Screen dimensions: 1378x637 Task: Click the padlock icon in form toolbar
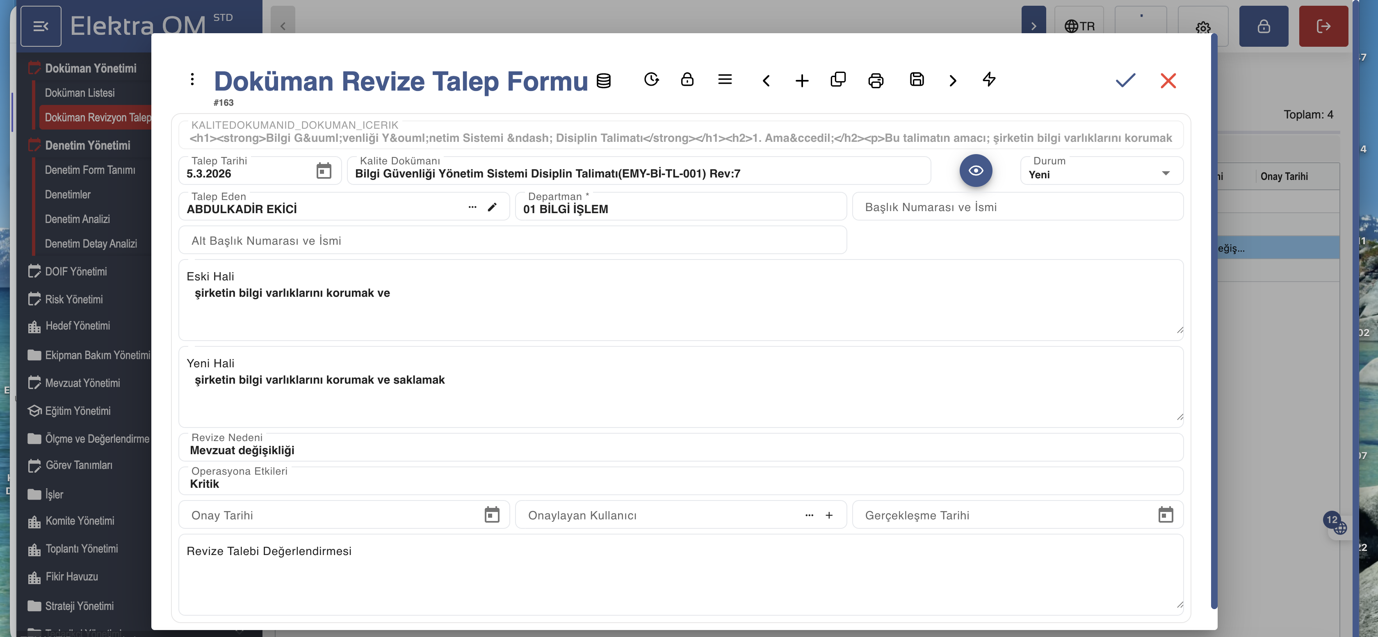click(687, 80)
